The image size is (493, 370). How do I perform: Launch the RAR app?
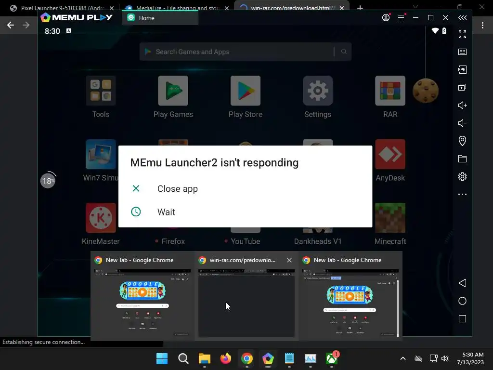(390, 91)
